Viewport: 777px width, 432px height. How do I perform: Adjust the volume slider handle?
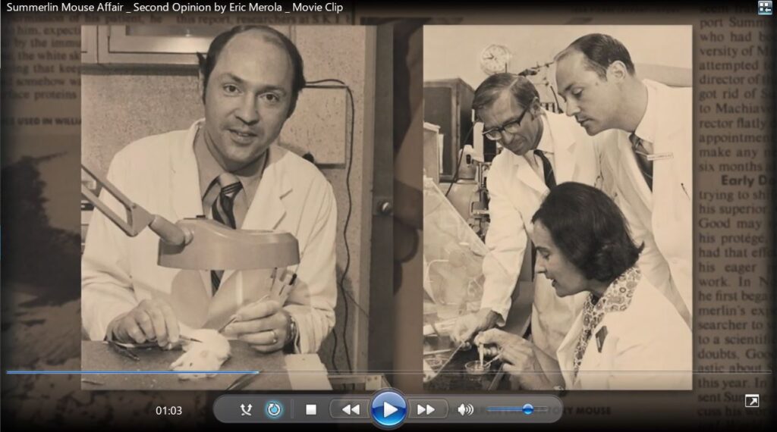(x=528, y=409)
